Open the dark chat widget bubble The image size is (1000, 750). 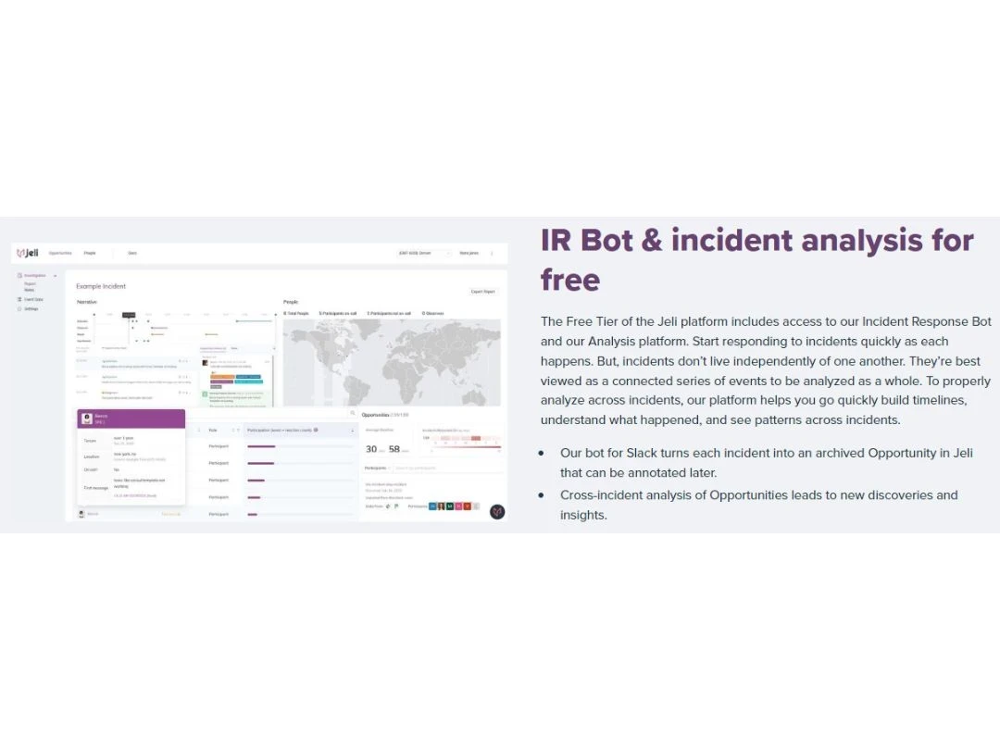(497, 511)
